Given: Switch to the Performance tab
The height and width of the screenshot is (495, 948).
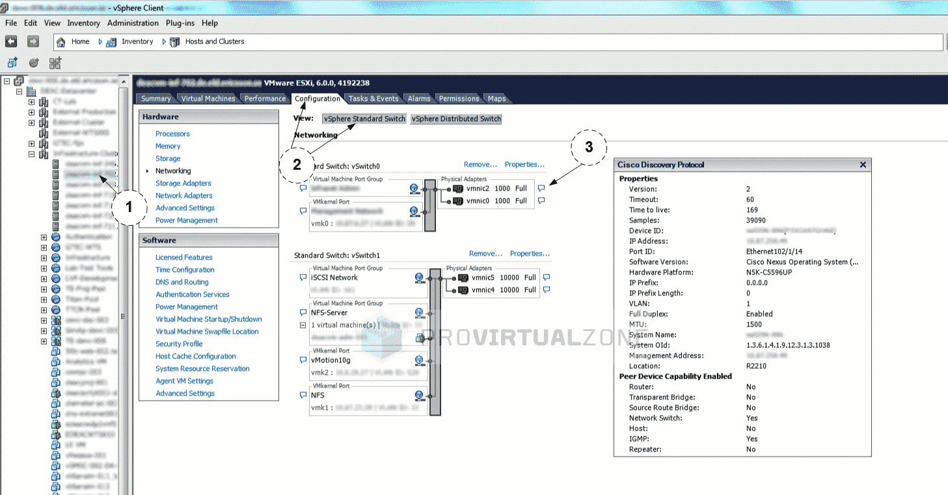Looking at the screenshot, I should (265, 99).
